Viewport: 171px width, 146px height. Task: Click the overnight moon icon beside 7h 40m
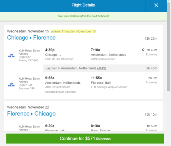[x=144, y=50]
